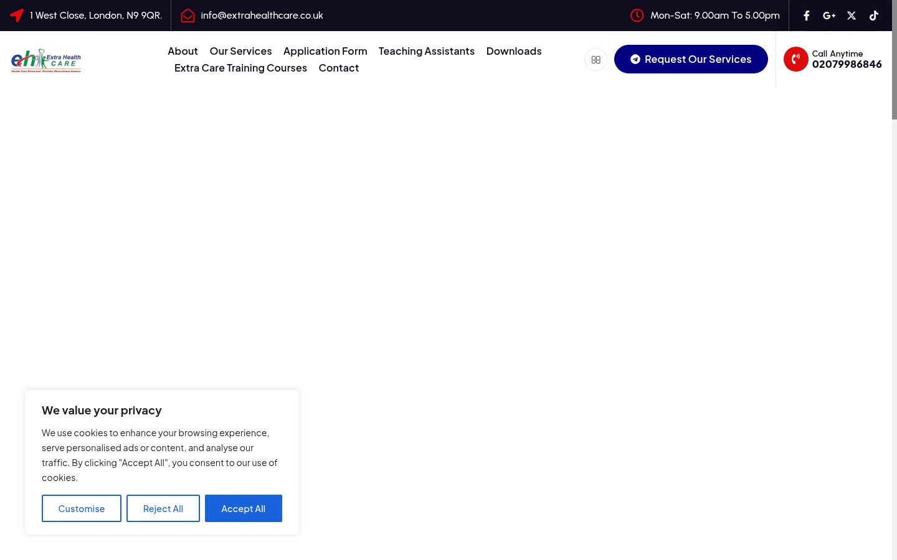Image resolution: width=897 pixels, height=560 pixels.
Task: Reject all cookies
Action: pos(163,508)
